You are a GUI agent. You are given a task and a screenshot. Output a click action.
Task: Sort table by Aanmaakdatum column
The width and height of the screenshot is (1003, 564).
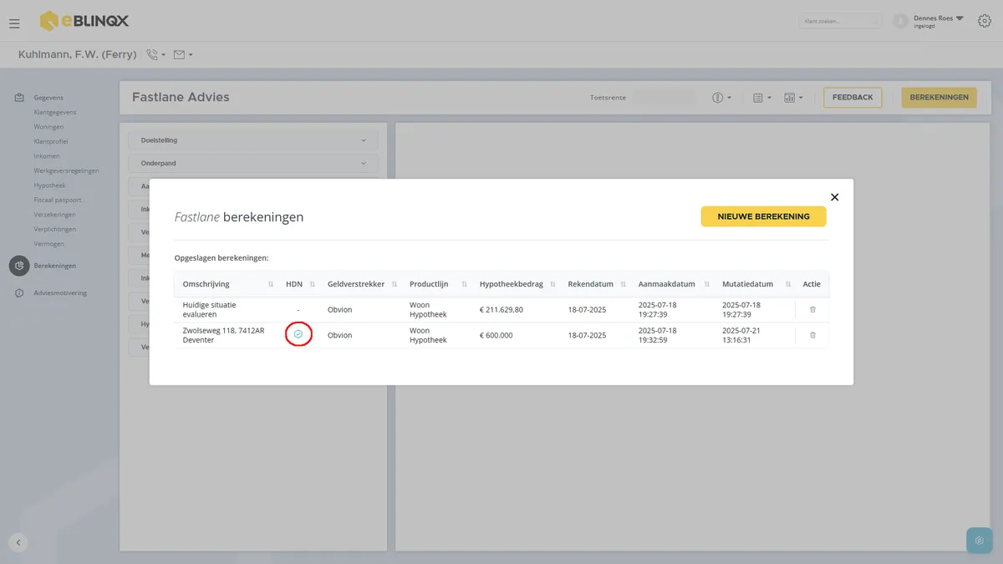(707, 284)
